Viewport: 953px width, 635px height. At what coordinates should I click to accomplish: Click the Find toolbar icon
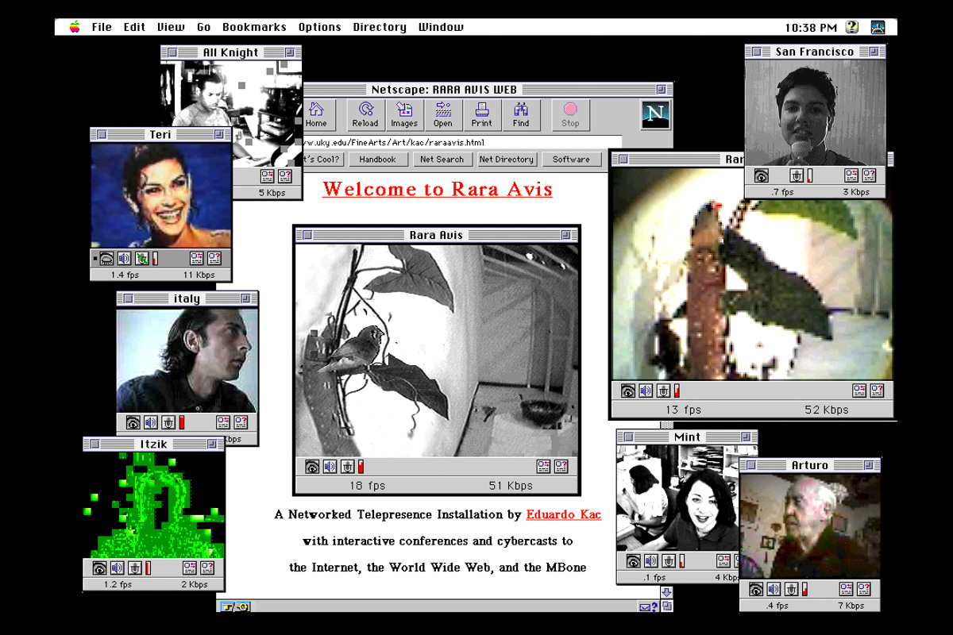point(521,114)
